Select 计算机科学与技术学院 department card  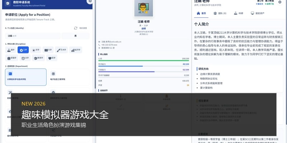[x=26, y=77]
